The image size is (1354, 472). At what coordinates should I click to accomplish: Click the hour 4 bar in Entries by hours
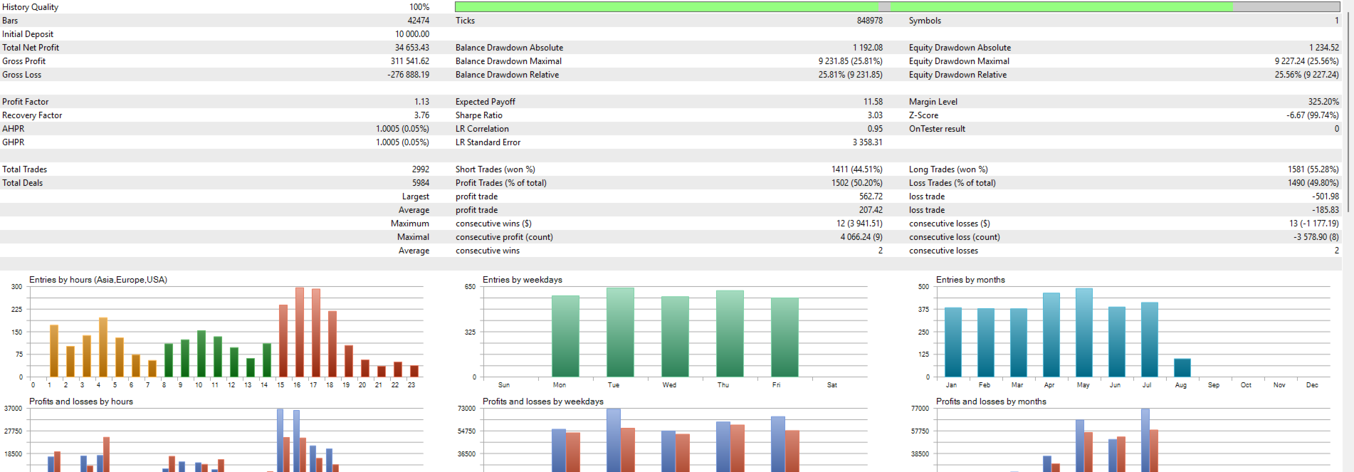103,347
